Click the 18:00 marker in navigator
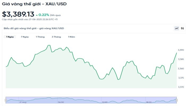The height and width of the screenshot is (106, 186). [149, 102]
